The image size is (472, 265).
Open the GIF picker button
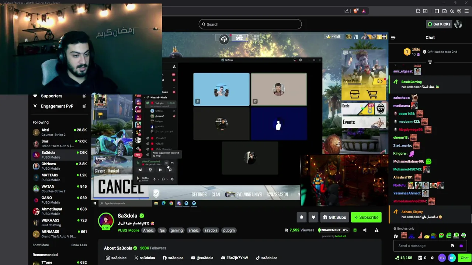click(452, 258)
